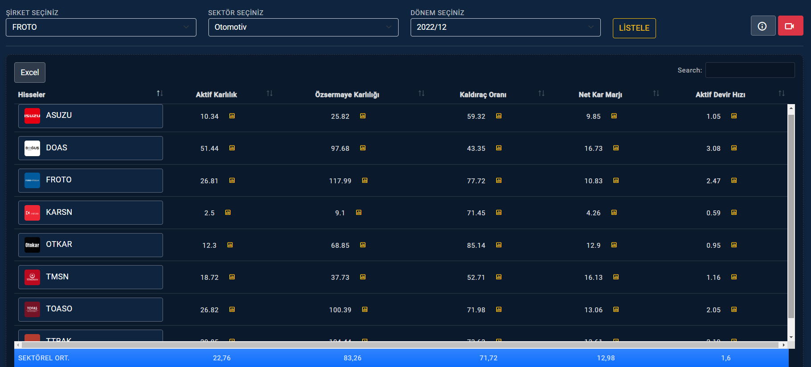Click the Sektörel Ort. value 83,26

pyautogui.click(x=352, y=358)
